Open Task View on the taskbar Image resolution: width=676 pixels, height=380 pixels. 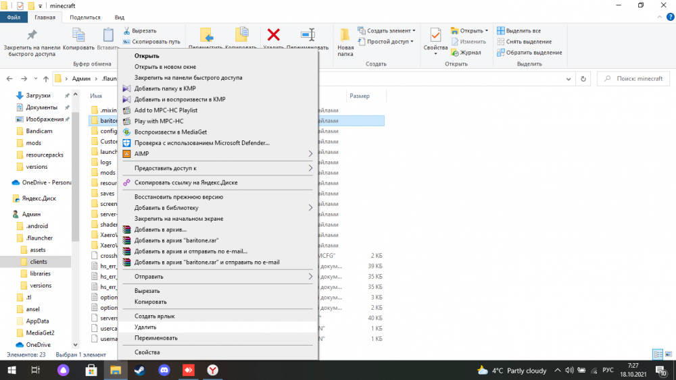(35, 370)
